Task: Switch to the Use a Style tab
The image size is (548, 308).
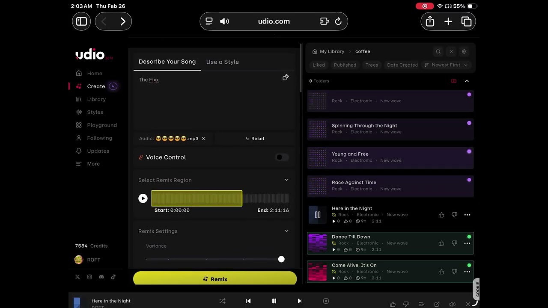Action: pyautogui.click(x=223, y=62)
